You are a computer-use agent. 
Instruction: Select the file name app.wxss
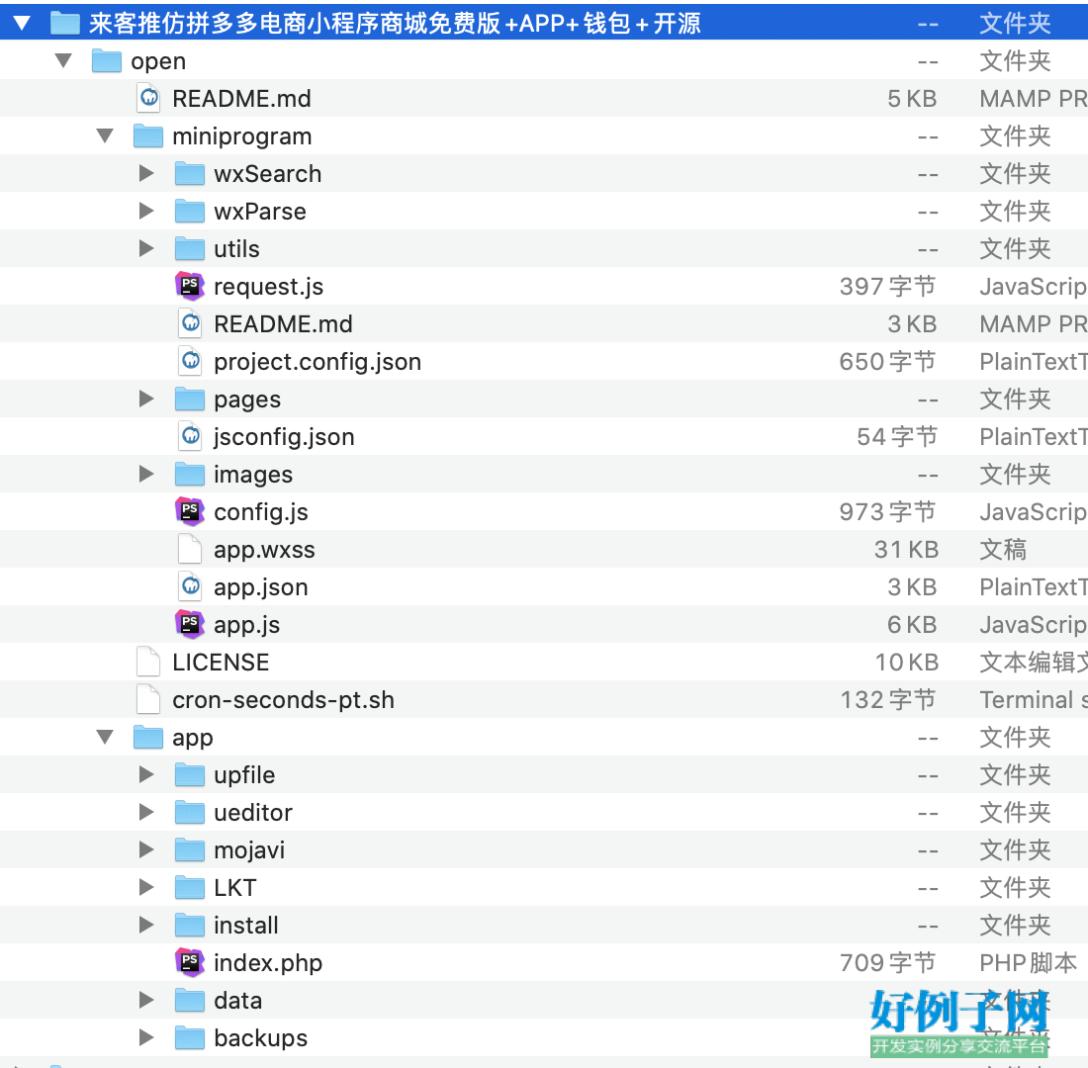pyautogui.click(x=264, y=550)
